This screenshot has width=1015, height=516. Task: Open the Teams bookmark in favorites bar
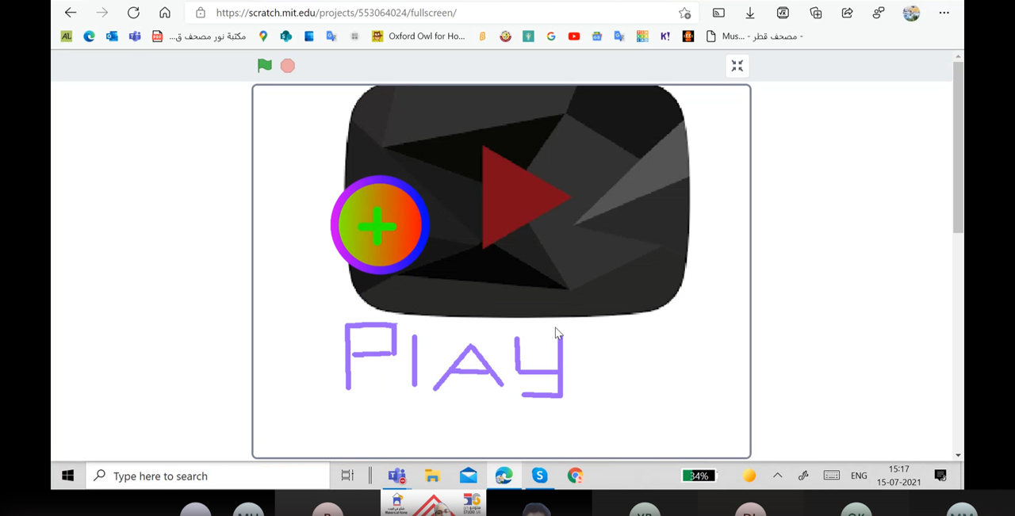[x=135, y=36]
